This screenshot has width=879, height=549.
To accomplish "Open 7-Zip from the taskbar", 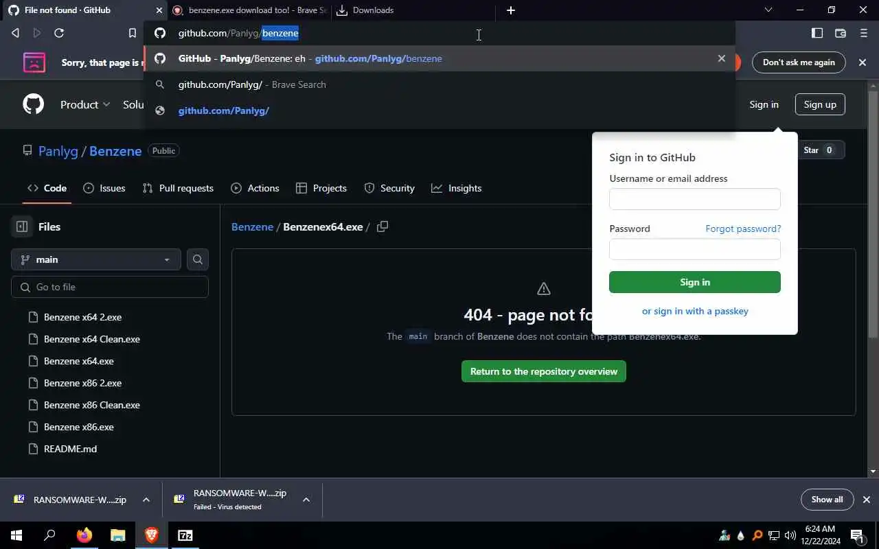I will pos(185,535).
